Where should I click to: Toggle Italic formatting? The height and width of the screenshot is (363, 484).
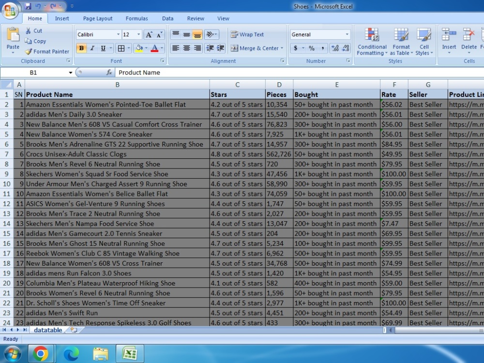92,48
